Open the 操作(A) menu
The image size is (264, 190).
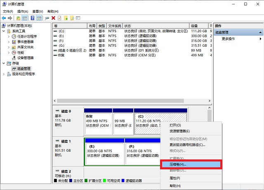(x=23, y=12)
